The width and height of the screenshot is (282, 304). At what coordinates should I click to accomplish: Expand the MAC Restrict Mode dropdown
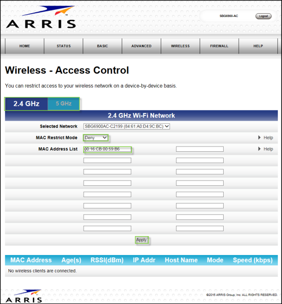(x=96, y=138)
